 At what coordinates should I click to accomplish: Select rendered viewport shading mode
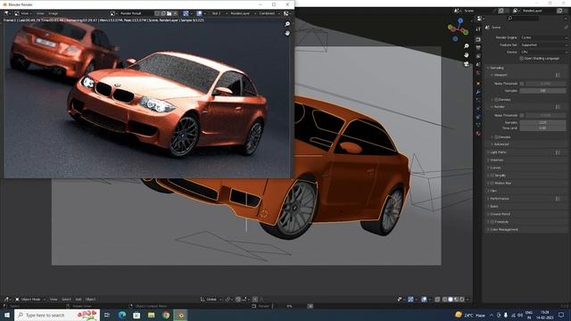point(462,300)
